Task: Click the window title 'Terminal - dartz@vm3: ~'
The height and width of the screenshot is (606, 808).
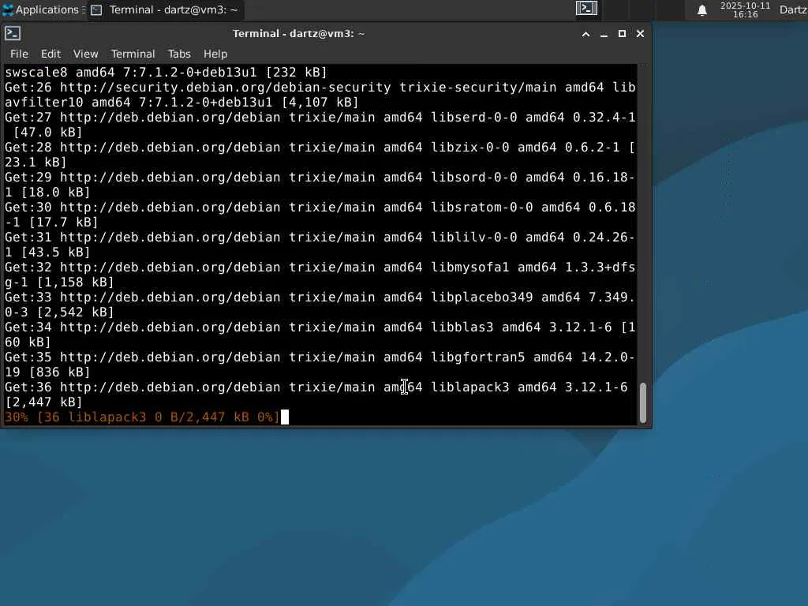Action: (299, 33)
